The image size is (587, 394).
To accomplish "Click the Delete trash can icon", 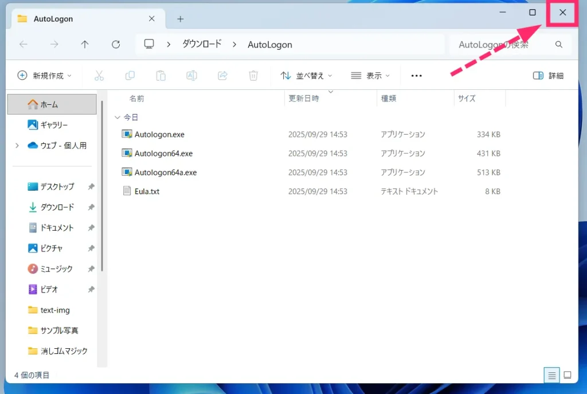I will 253,76.
